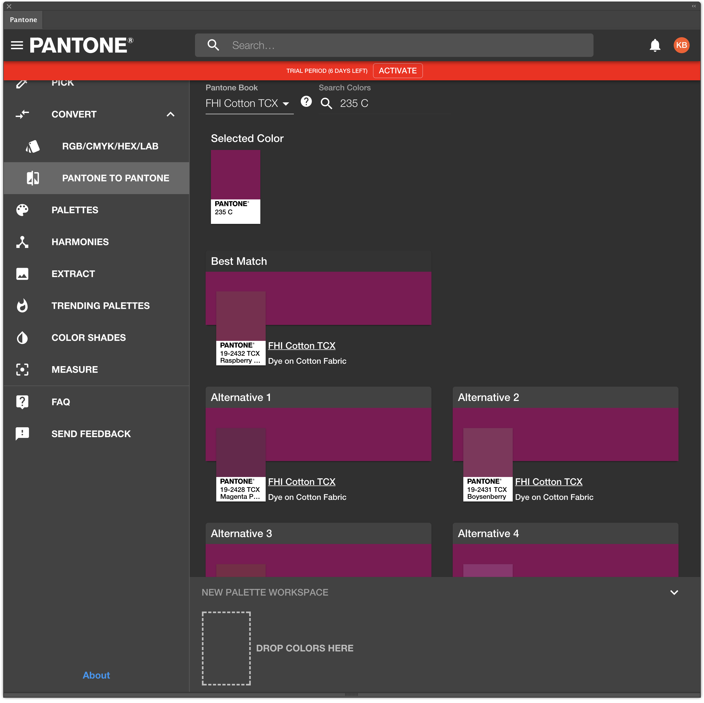
Task: Click the Search Colors magnifier icon
Action: [326, 103]
